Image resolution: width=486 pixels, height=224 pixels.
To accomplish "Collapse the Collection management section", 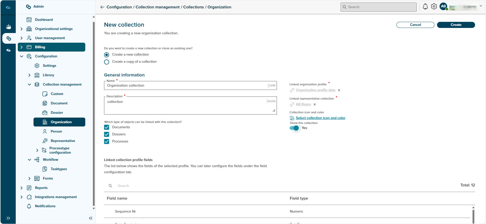I will tap(29, 85).
